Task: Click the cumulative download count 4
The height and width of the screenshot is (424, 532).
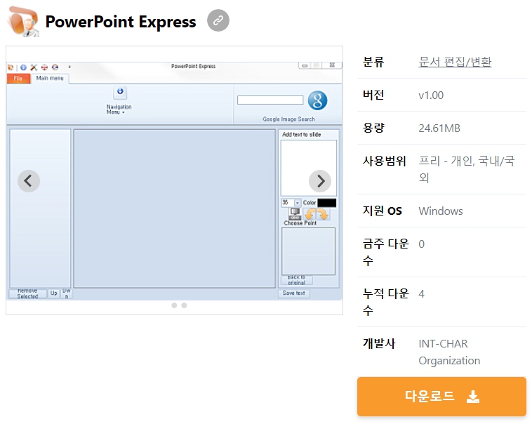Action: click(421, 294)
